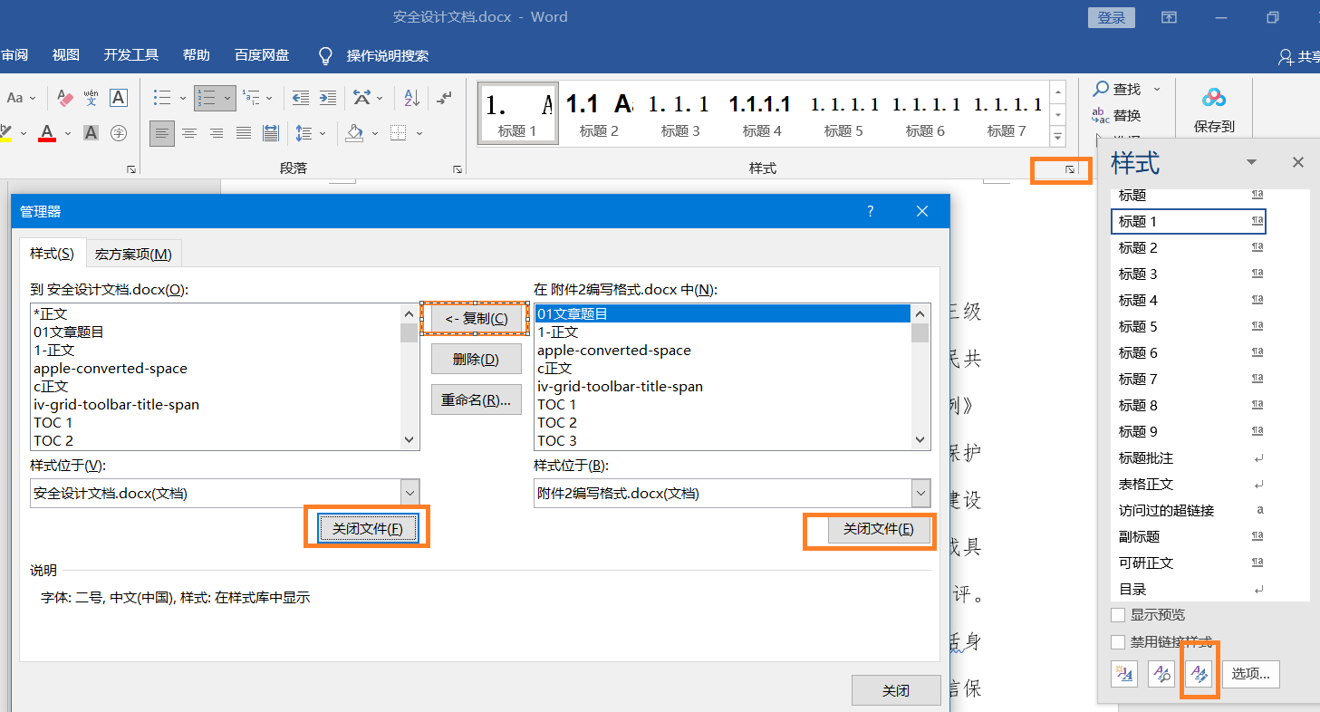This screenshot has width=1320, height=712.
Task: Open the Paragraph settings dialog launcher
Action: [458, 169]
